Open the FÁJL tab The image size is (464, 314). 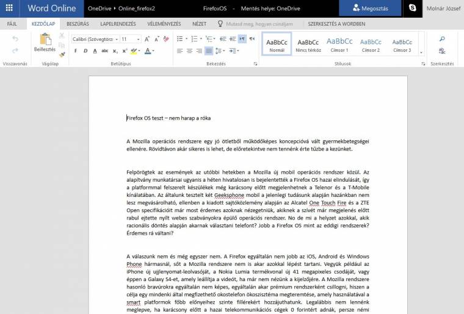point(12,24)
